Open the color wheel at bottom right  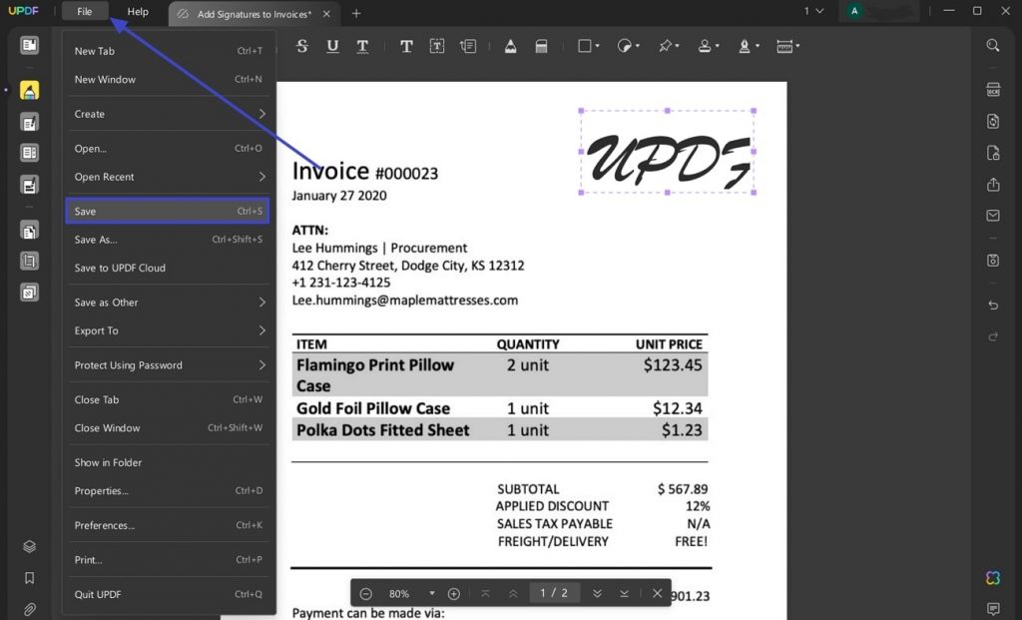click(x=992, y=577)
